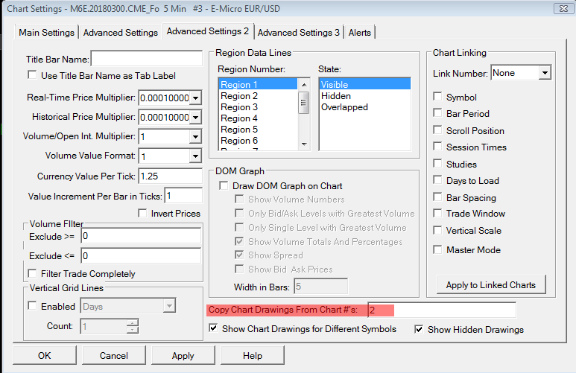Enable Draw DOM Graph on Chart

224,186
